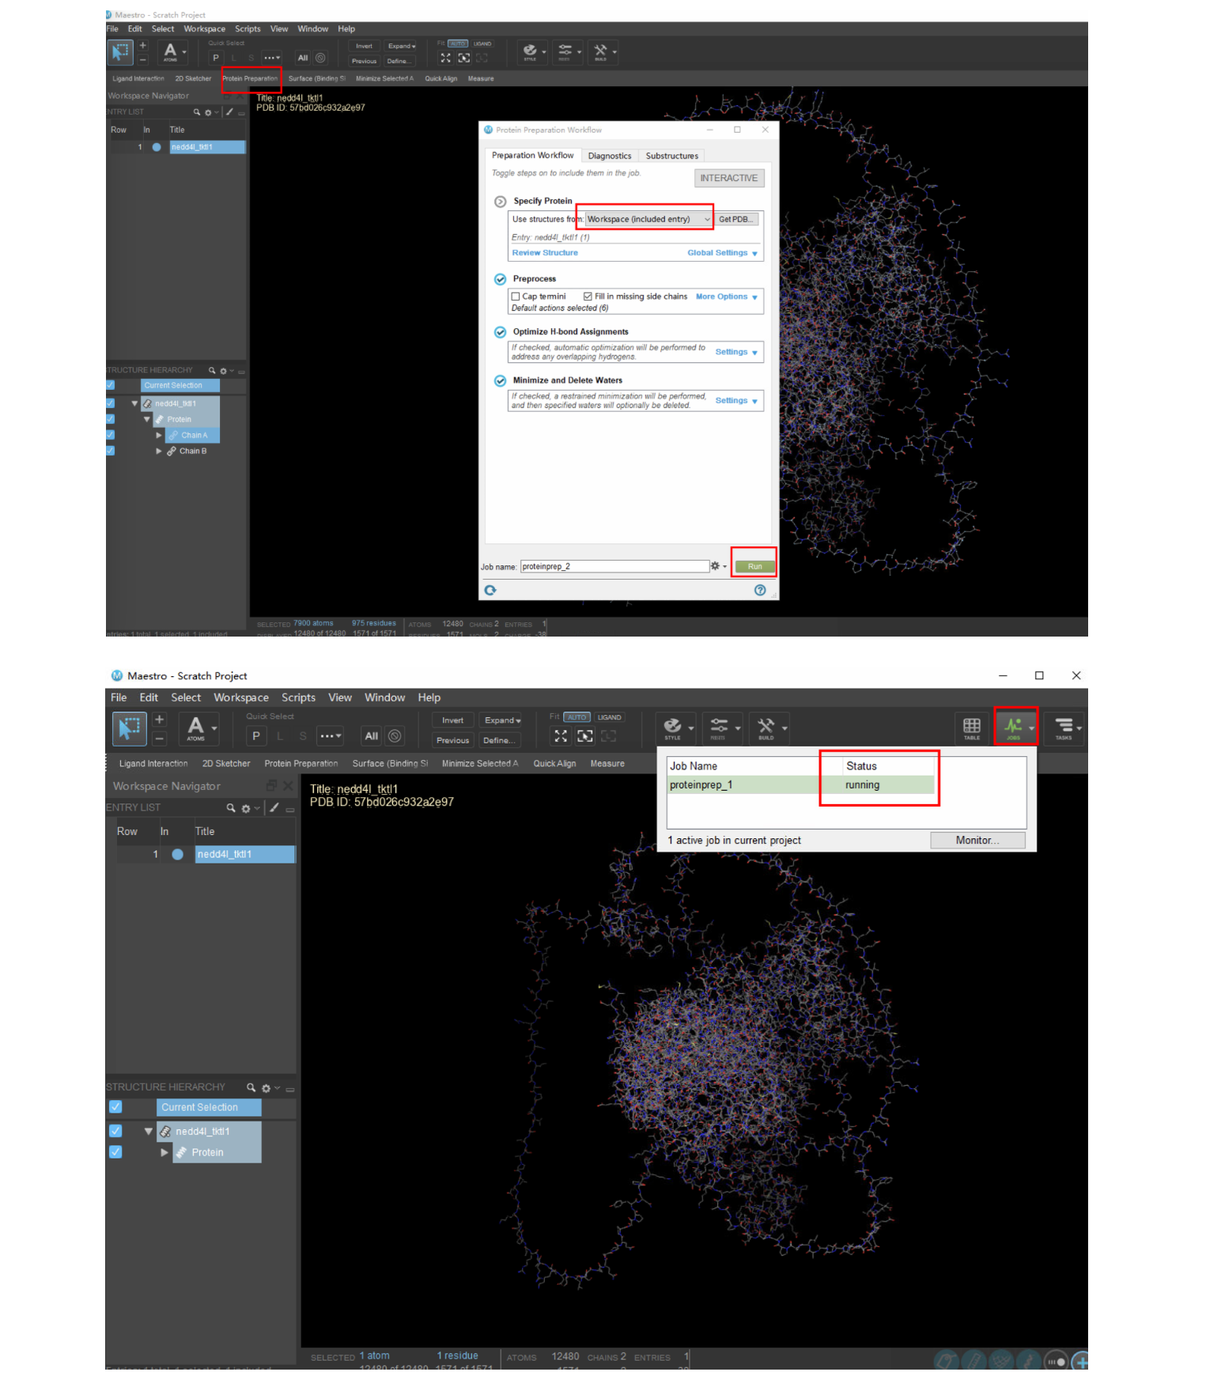This screenshot has height=1387, width=1221.
Task: Click the INTERACTIVE button
Action: 729,178
